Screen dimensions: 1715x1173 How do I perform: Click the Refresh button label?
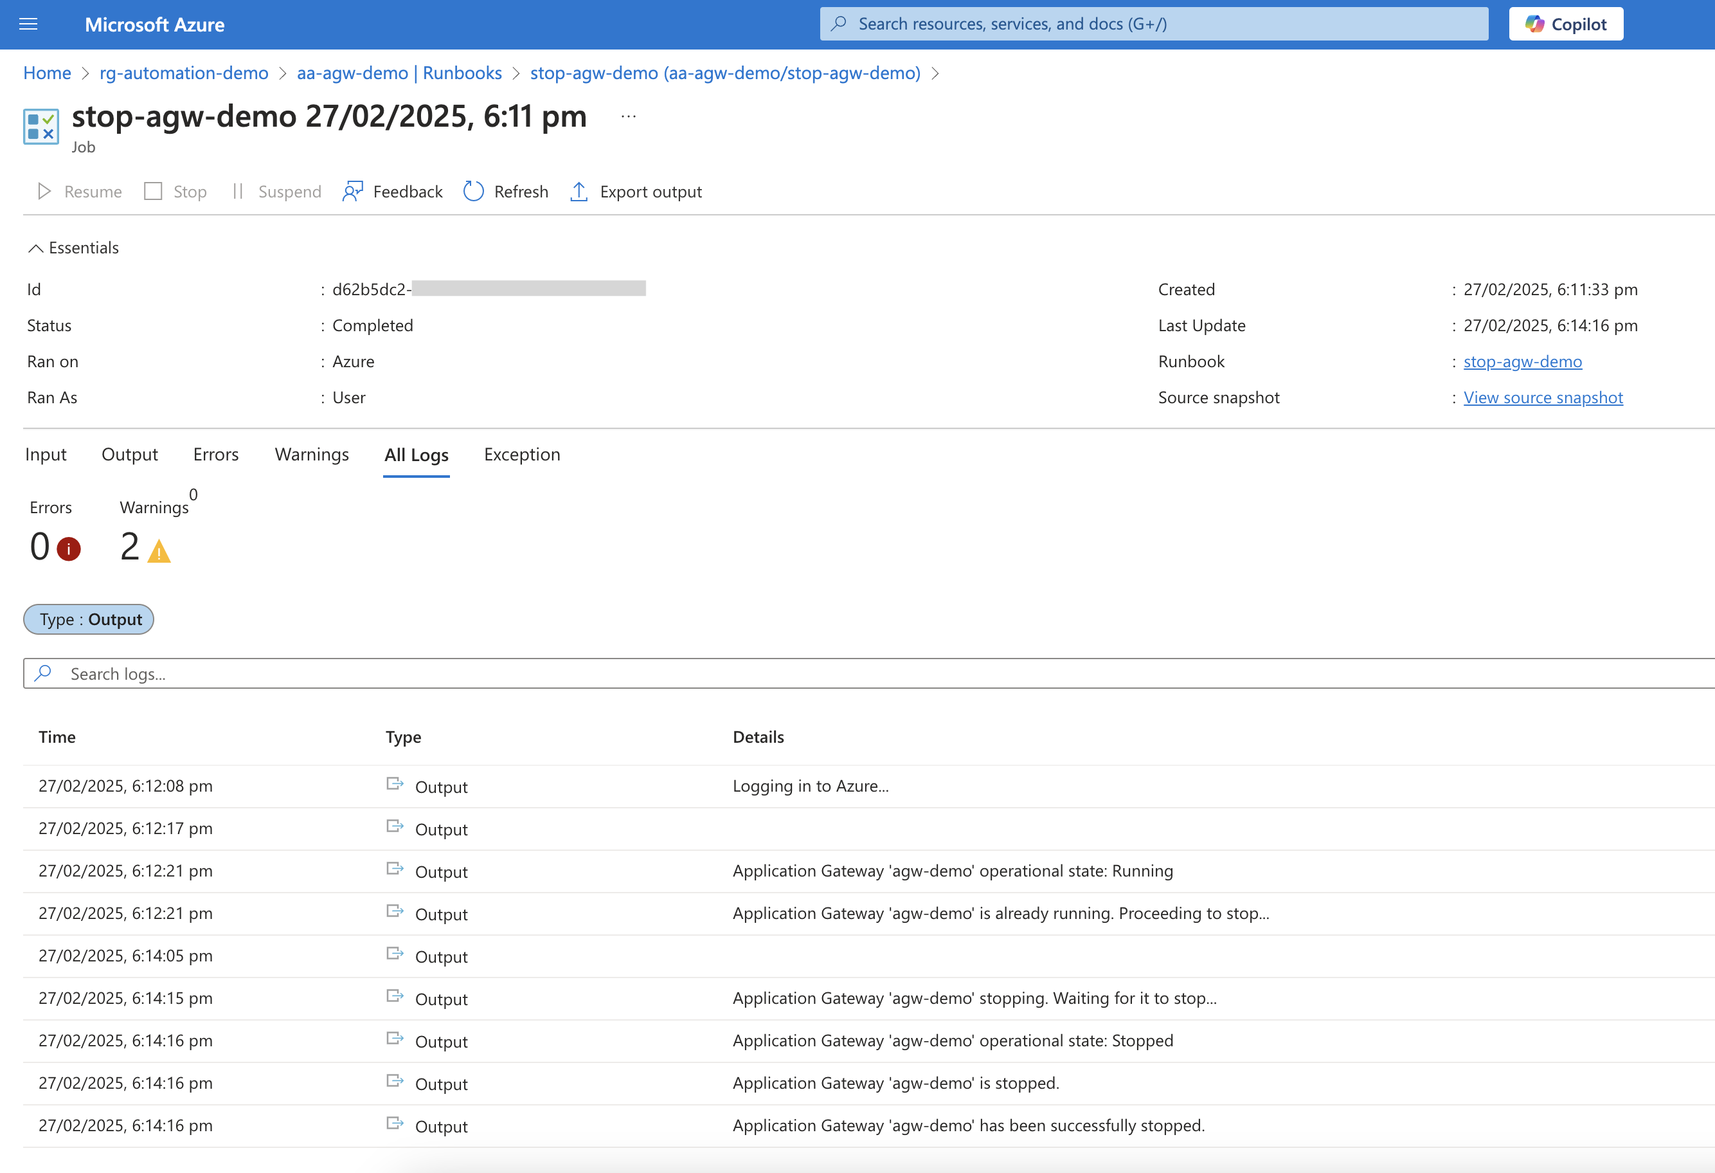tap(521, 192)
